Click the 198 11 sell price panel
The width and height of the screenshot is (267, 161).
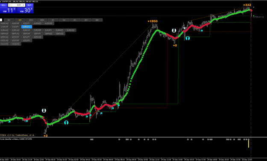pos(8,10)
